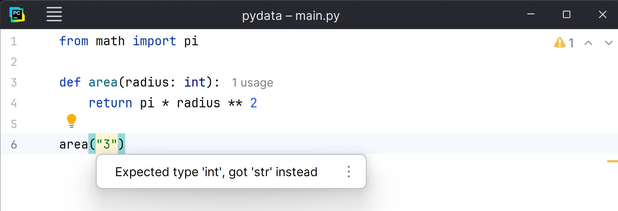The width and height of the screenshot is (618, 211).
Task: Click the '1 usage' inlay hint
Action: 252,83
